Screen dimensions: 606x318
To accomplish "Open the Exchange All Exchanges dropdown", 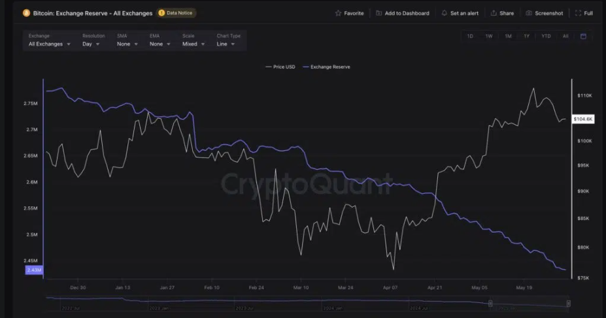I will click(x=50, y=40).
